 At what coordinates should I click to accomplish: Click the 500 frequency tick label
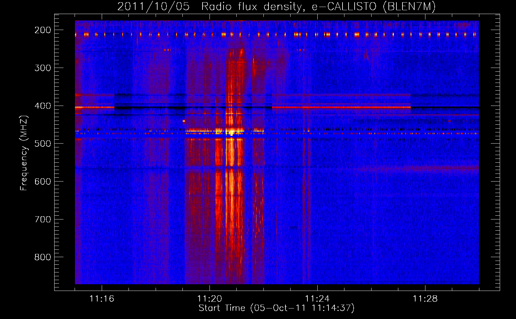click(43, 144)
